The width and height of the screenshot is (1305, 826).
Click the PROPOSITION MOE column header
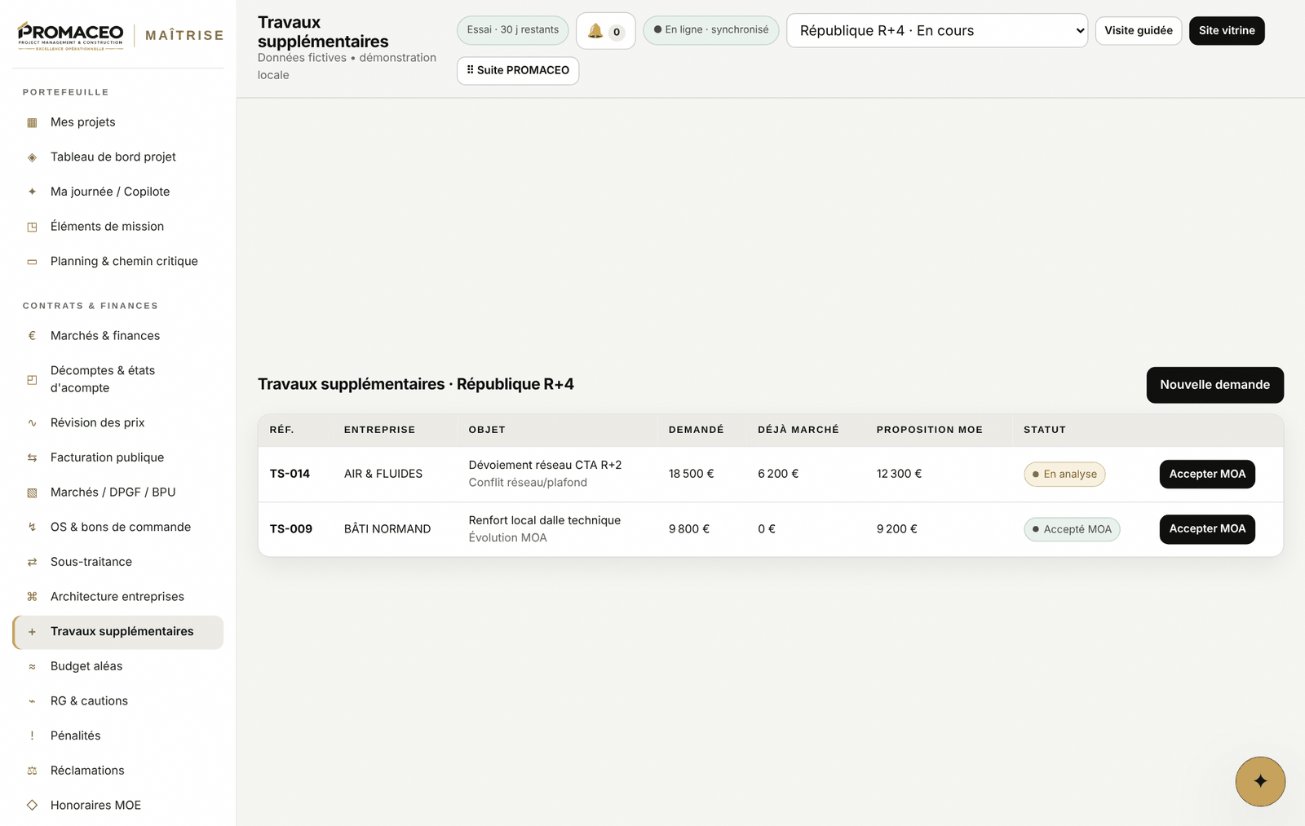click(929, 430)
